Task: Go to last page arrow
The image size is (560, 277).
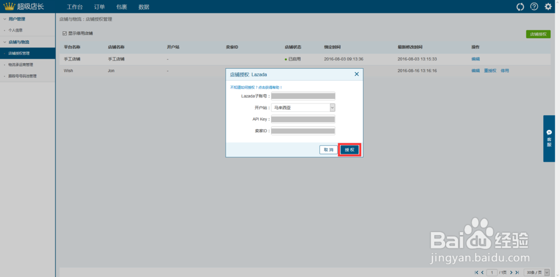Action: (x=517, y=273)
